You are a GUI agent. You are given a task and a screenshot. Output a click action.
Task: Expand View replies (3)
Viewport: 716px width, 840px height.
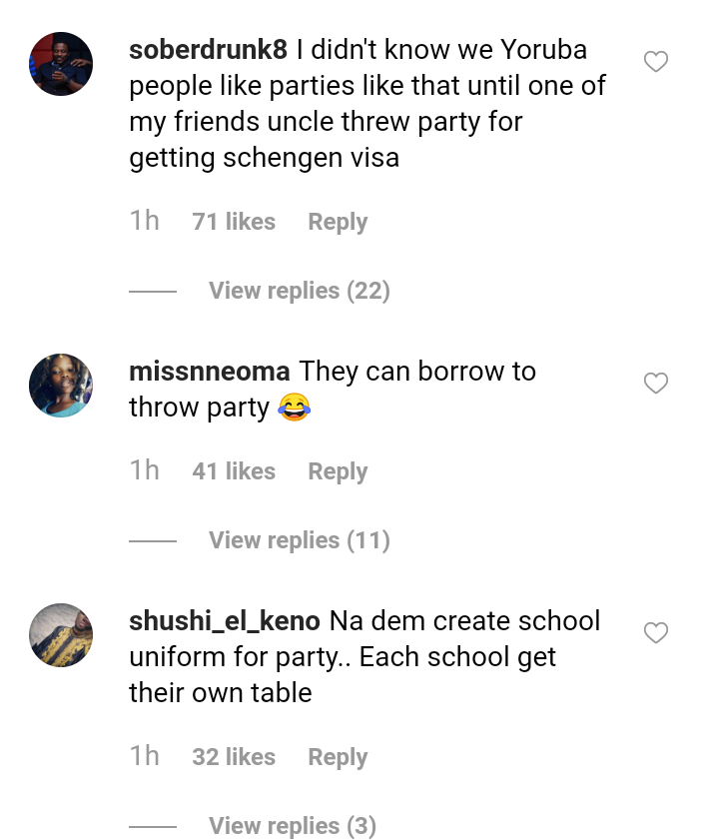[x=292, y=826]
